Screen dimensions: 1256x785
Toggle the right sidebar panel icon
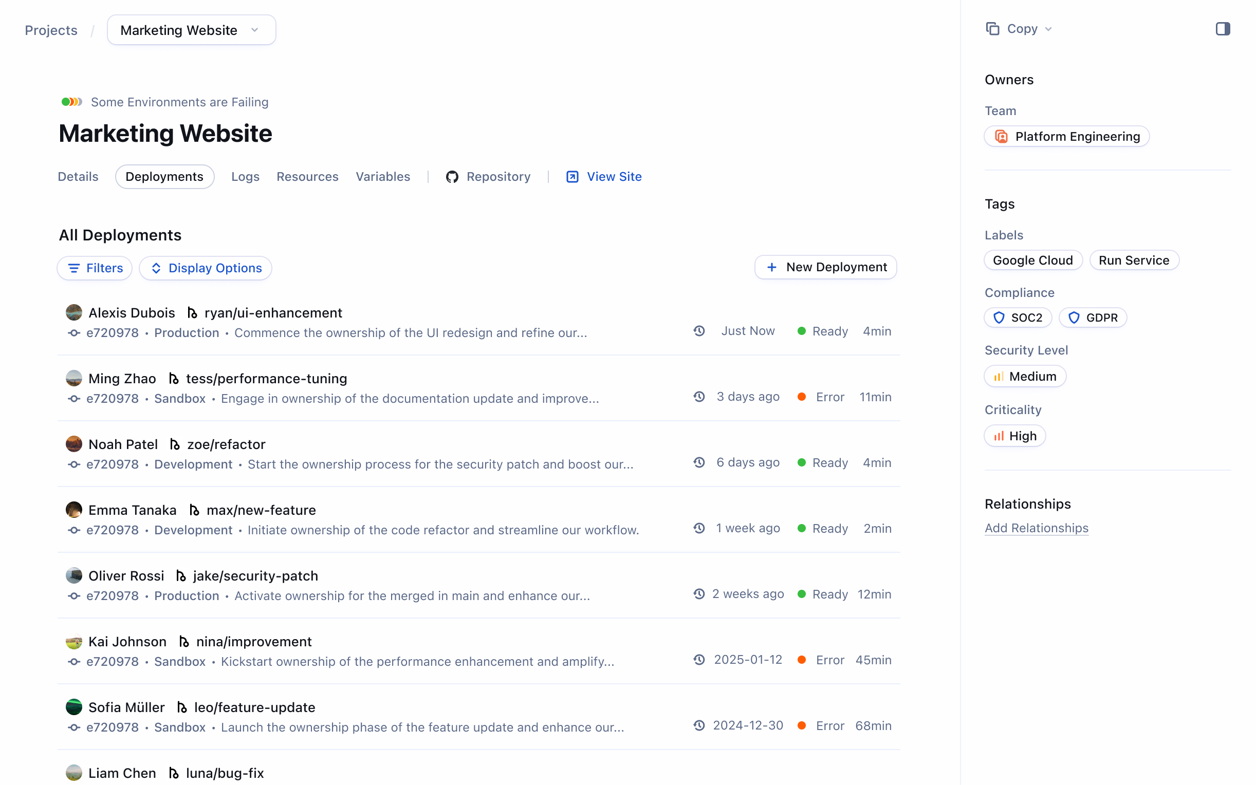[1222, 29]
